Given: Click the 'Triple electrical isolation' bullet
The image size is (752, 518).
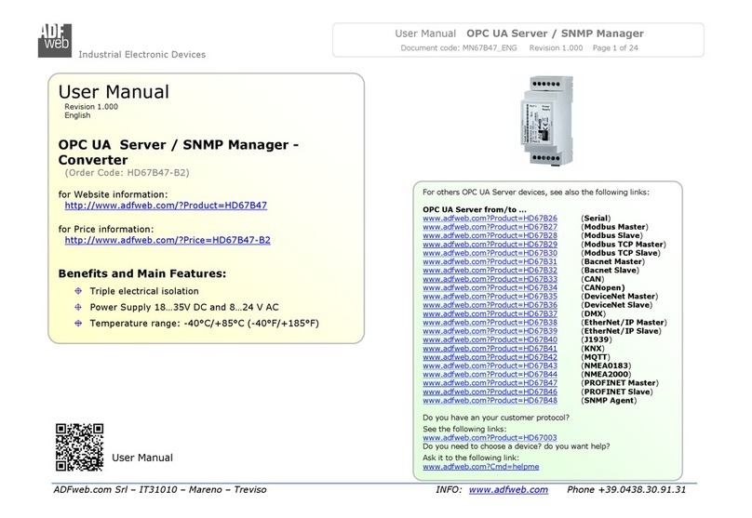Looking at the screenshot, I should [x=144, y=291].
